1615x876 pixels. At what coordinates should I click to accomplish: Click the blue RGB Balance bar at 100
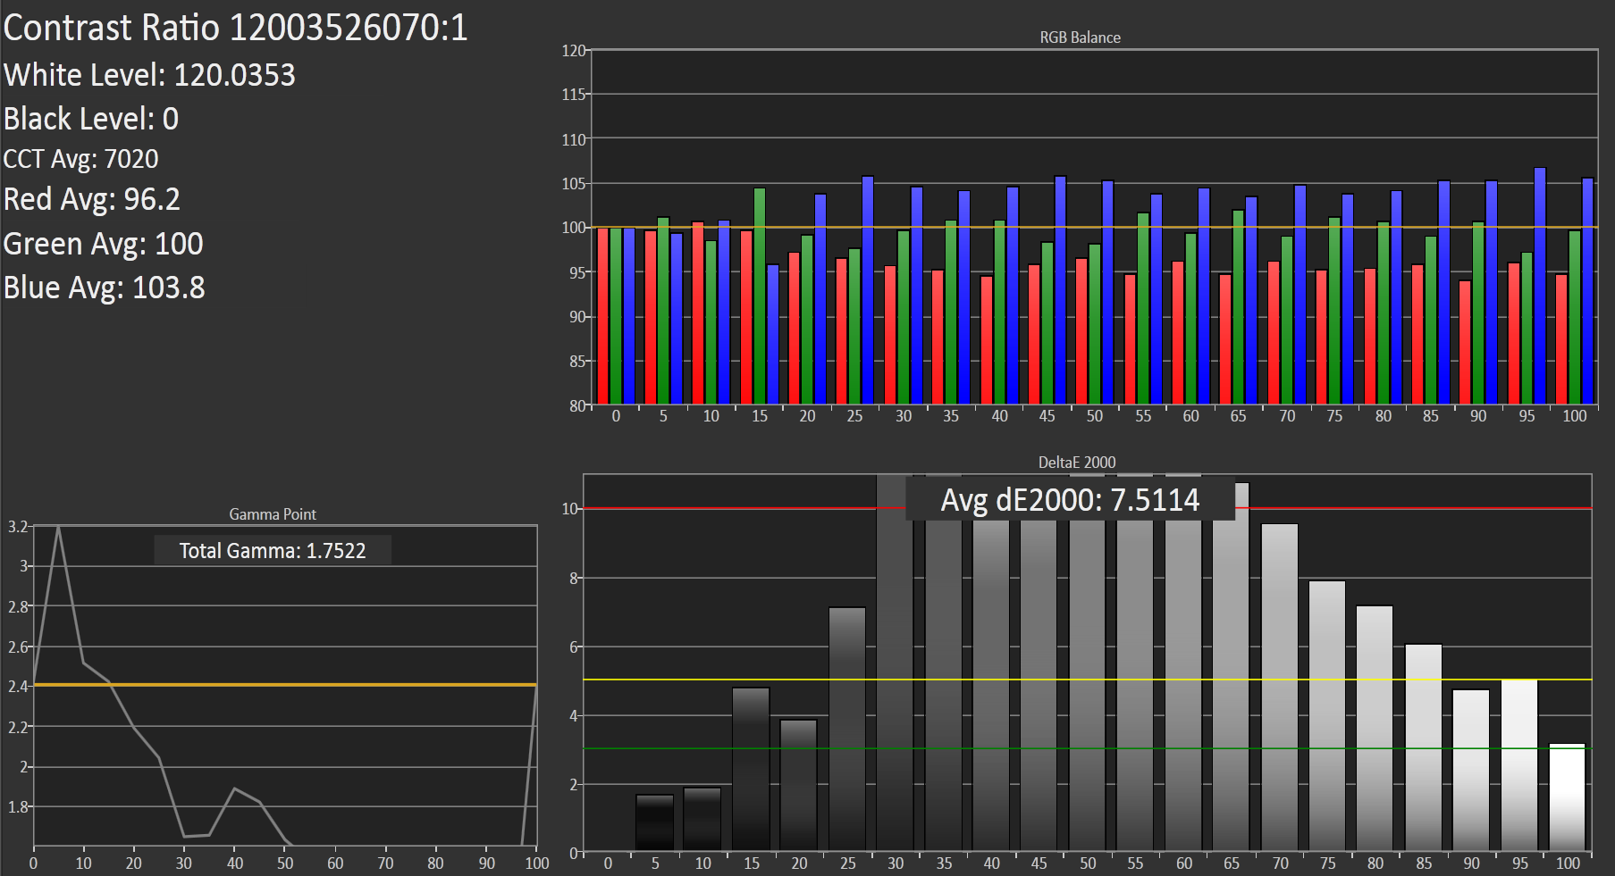[x=1588, y=291]
